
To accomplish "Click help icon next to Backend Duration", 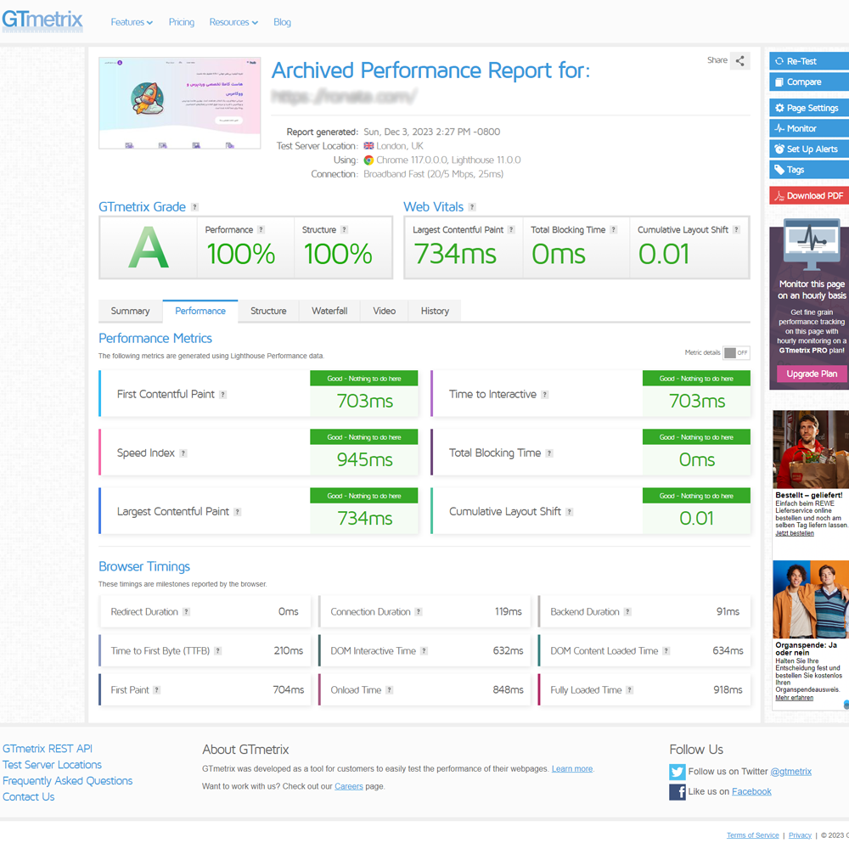I will tap(627, 612).
